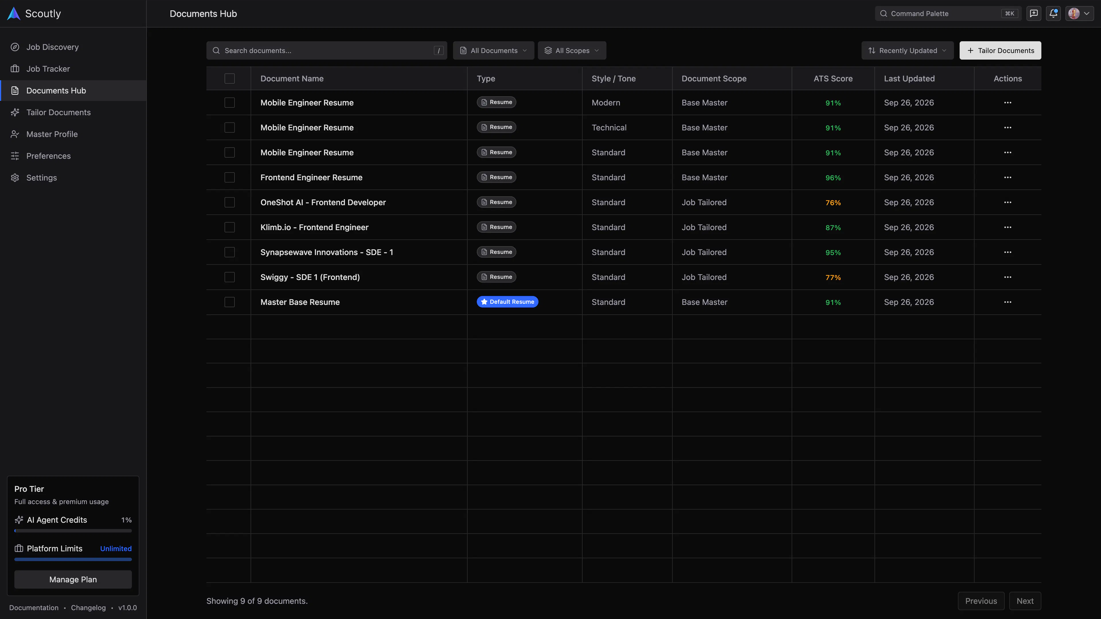The image size is (1101, 619).
Task: Go to Job Discovery in sidebar
Action: click(73, 47)
